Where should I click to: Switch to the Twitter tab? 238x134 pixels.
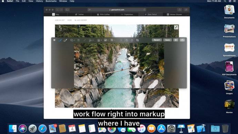tap(79, 15)
